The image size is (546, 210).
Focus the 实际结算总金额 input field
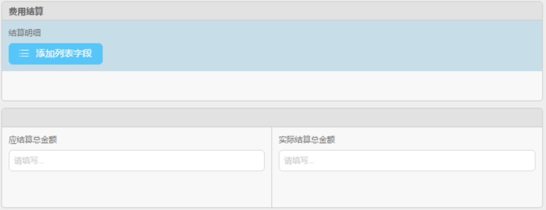point(407,161)
